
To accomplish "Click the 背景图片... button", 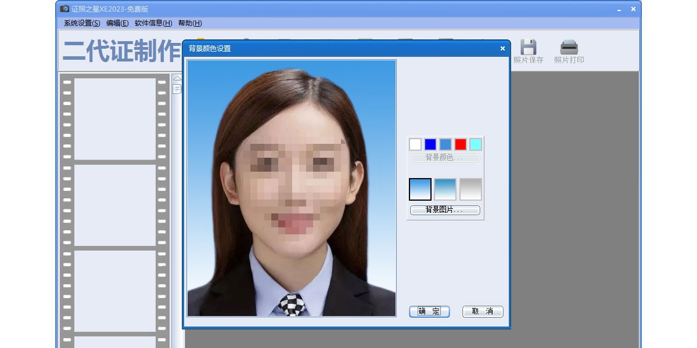I will (445, 210).
